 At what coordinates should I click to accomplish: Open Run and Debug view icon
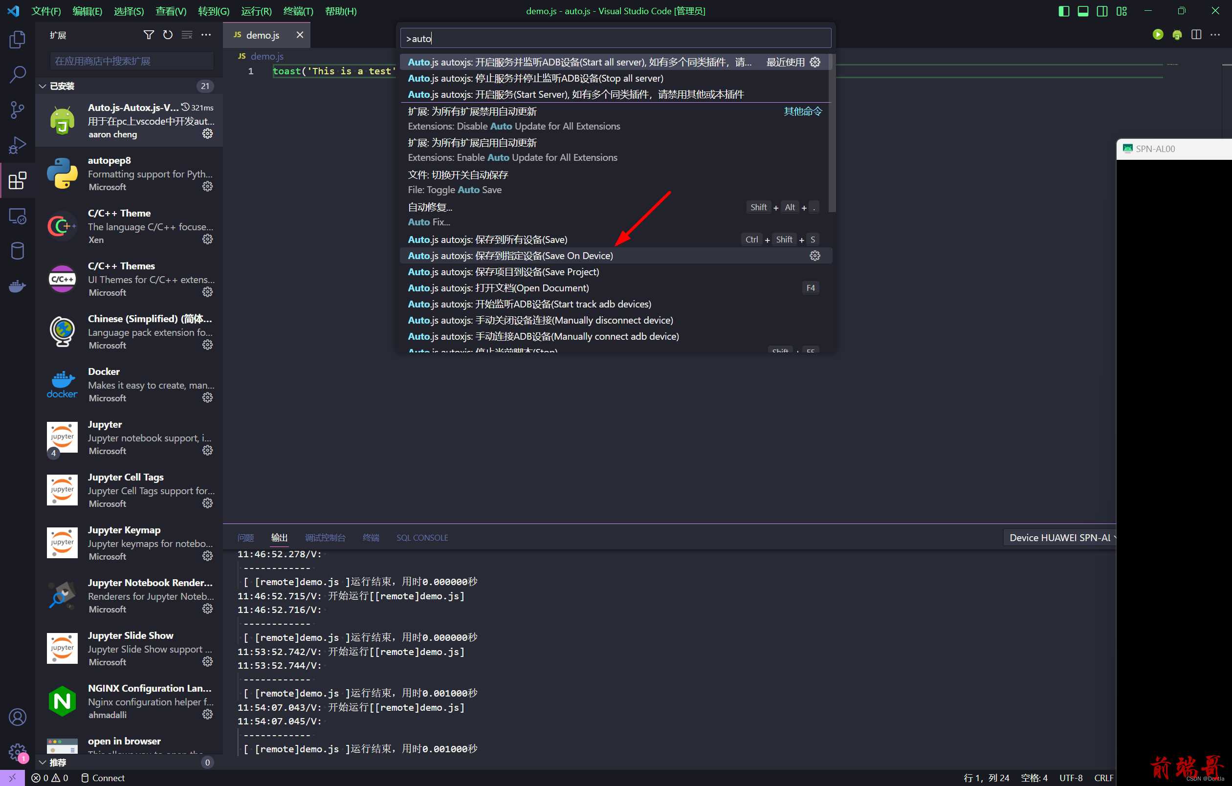(x=18, y=145)
